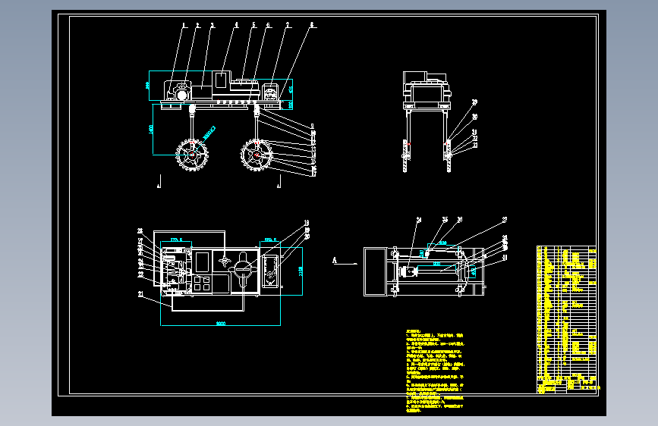
Task: Click the end view drawing at upper right
Action: 427,121
